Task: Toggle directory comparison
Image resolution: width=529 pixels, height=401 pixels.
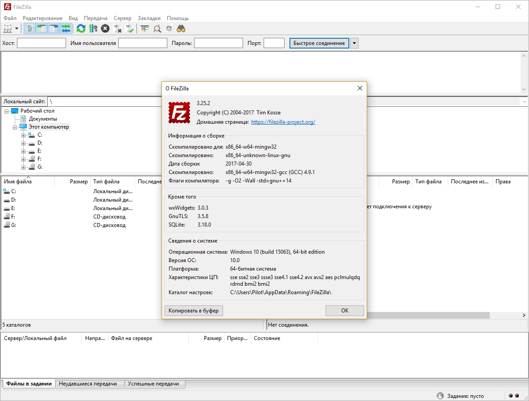Action: [x=157, y=28]
